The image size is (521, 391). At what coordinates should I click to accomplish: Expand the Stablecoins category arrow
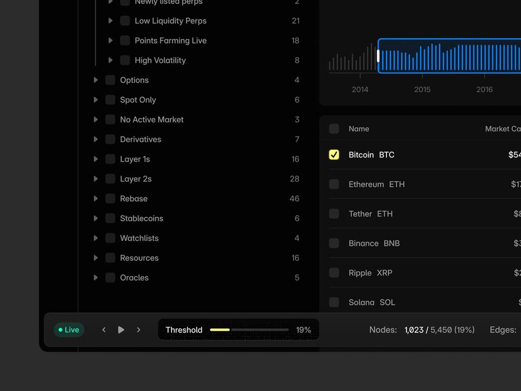click(x=95, y=218)
